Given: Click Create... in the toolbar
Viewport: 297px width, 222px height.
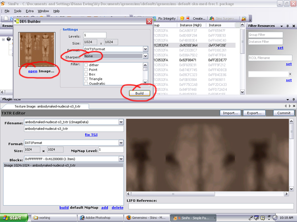Looking at the screenshot, I should click(x=199, y=19).
